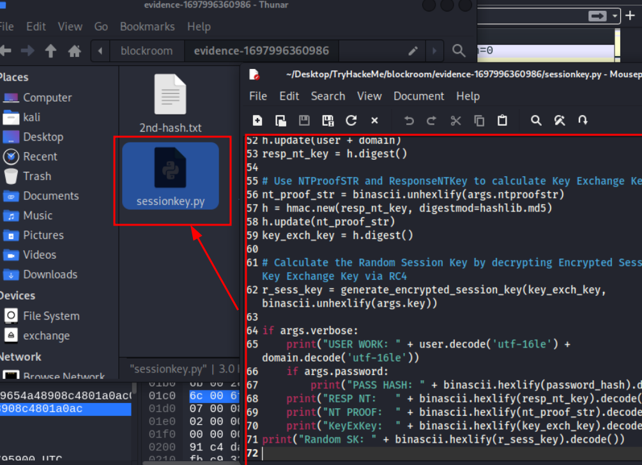Toggle the path bar edit pencil icon
The image size is (642, 465).
[413, 50]
